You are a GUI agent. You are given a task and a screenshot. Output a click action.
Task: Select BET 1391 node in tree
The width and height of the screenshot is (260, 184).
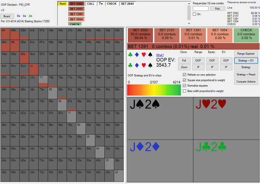coord(77,14)
